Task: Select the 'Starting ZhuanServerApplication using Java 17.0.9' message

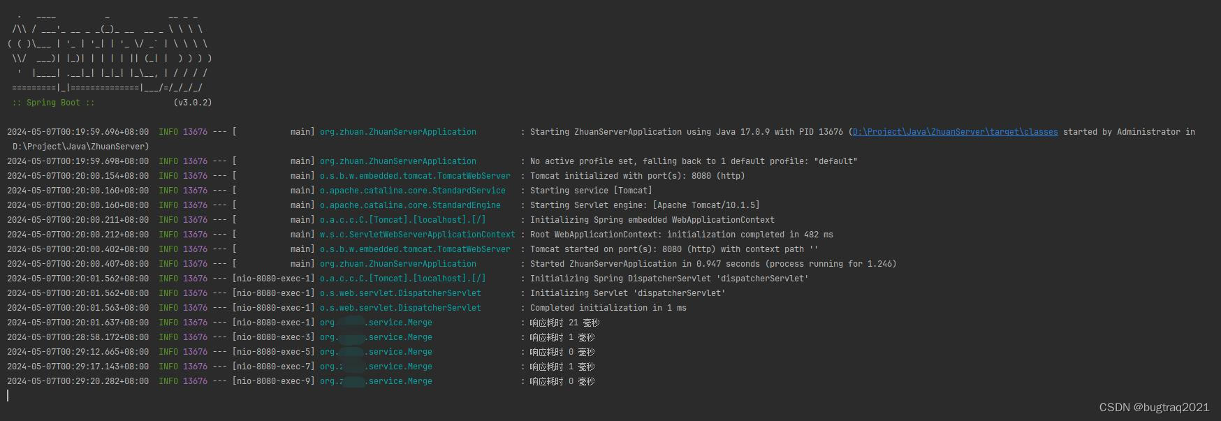Action: (x=687, y=132)
